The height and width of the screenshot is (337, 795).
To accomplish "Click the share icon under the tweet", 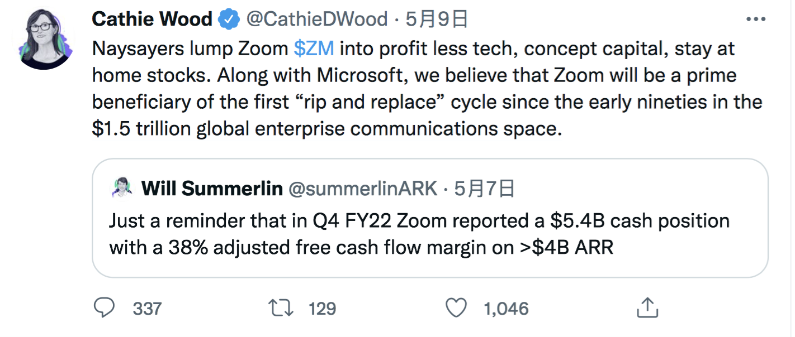I will pos(646,308).
